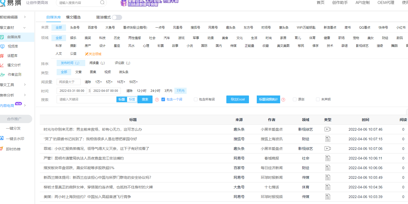Image resolution: width=408 pixels, height=204 pixels.
Task: Open 首页 in top navigation
Action: point(320,3)
